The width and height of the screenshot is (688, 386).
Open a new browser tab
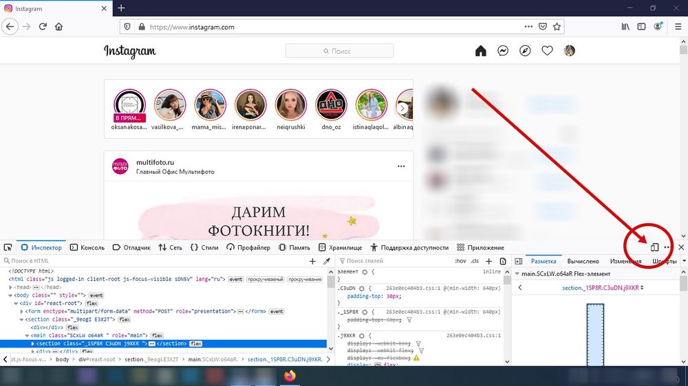[x=121, y=8]
